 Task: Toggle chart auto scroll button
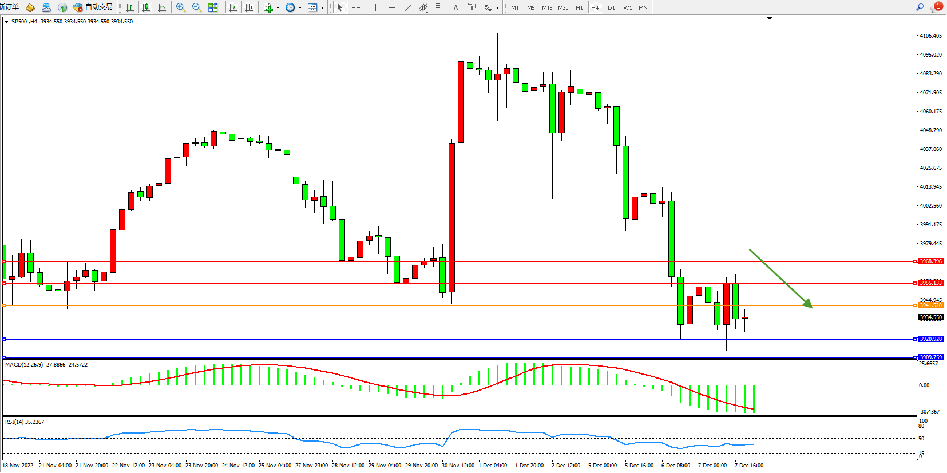click(x=232, y=7)
